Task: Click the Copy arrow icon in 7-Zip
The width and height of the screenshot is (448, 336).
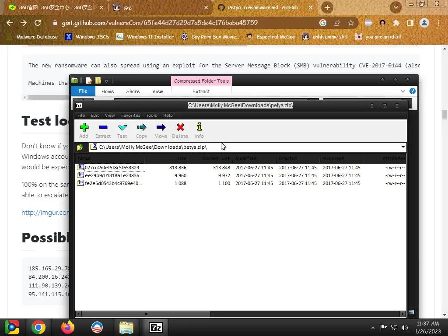Action: (141, 130)
